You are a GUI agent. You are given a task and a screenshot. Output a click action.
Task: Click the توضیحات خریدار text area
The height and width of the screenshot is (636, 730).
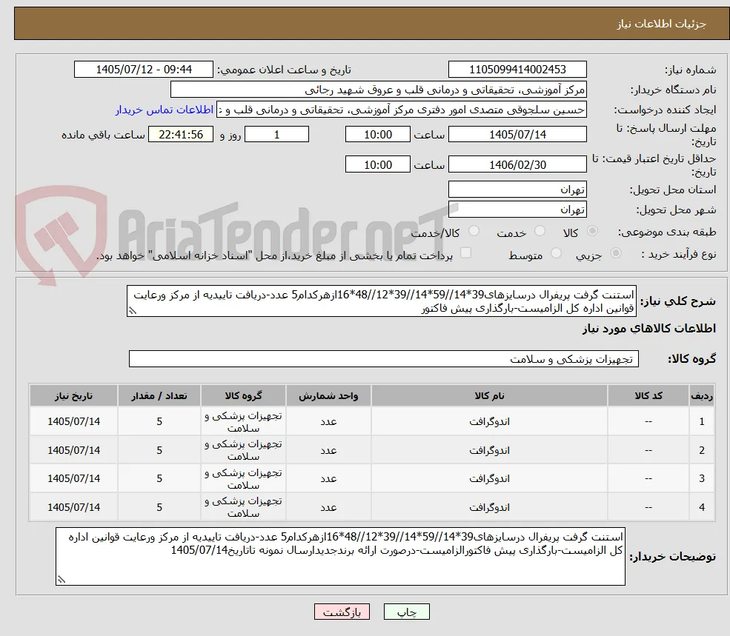click(x=340, y=556)
